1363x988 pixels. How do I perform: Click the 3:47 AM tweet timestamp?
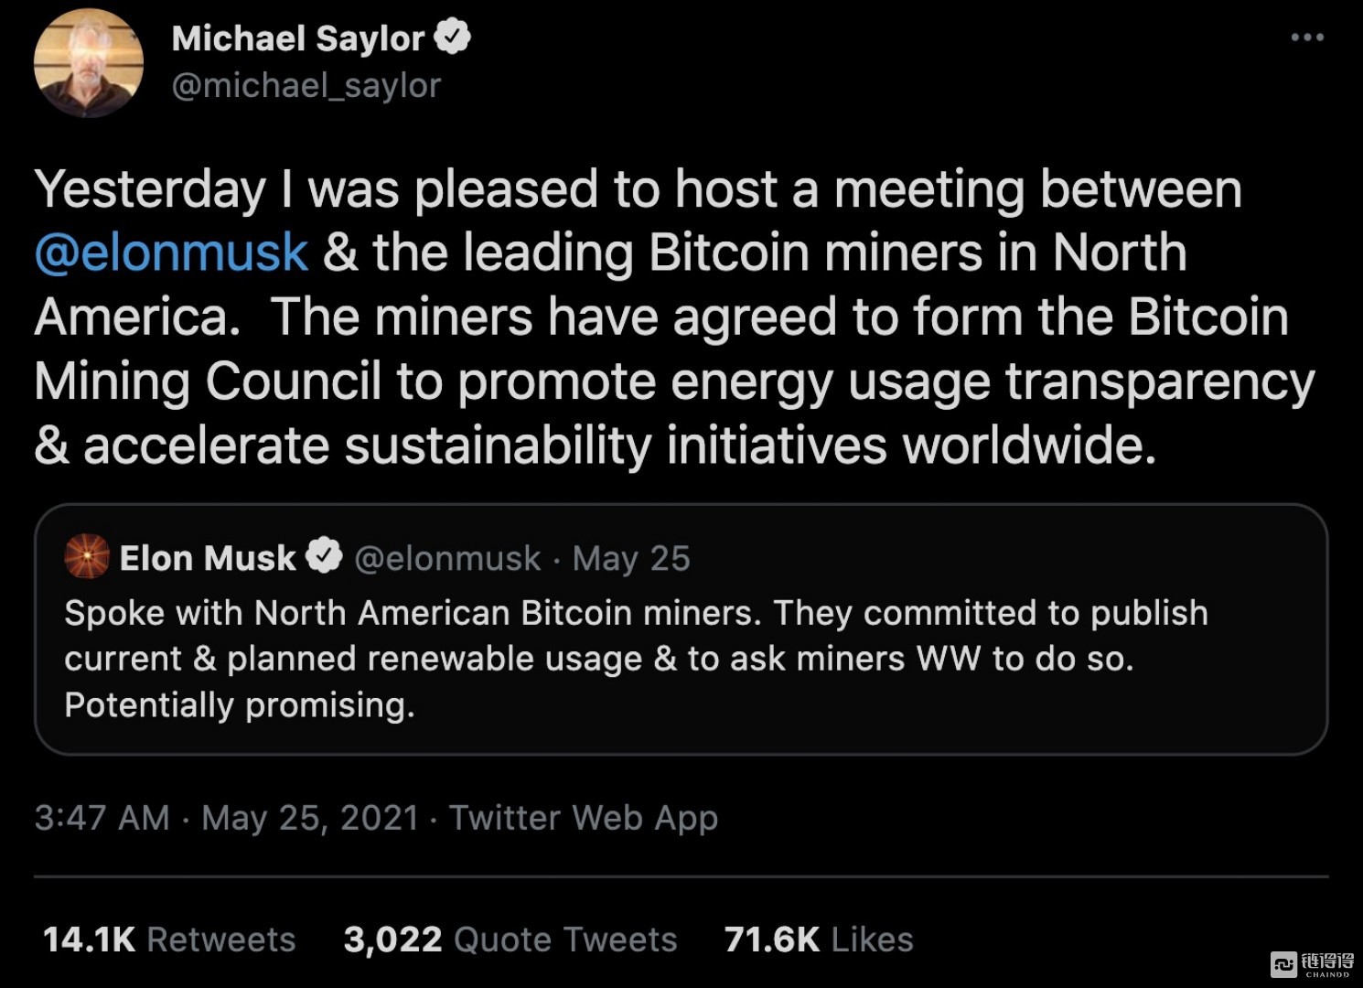pos(102,817)
